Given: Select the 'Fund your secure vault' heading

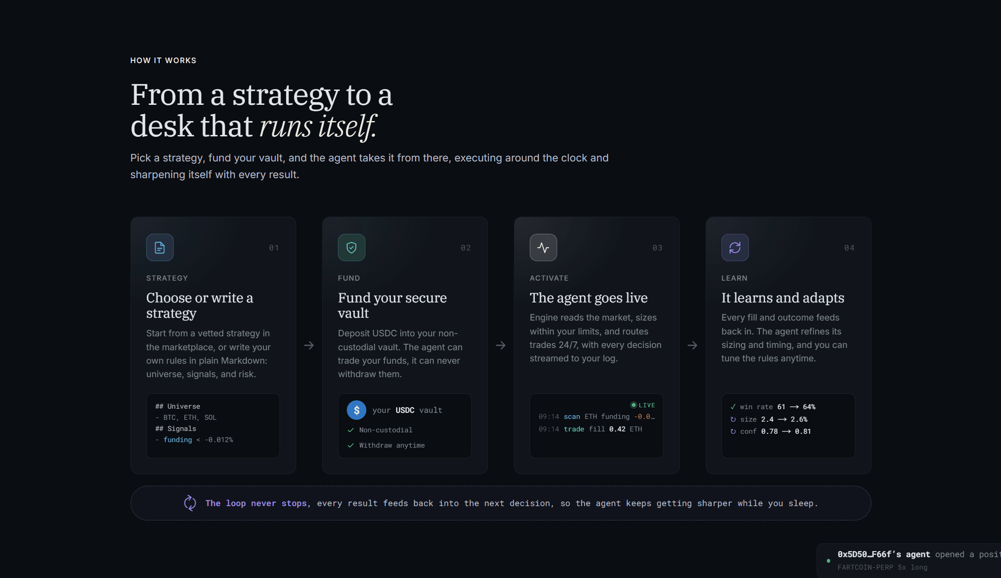Looking at the screenshot, I should [392, 305].
